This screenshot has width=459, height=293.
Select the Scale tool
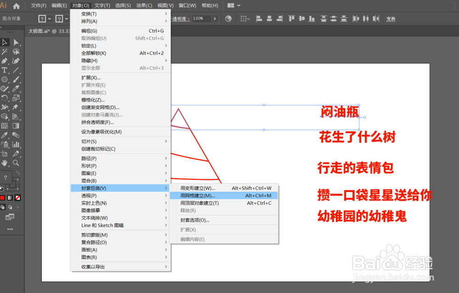coord(16,98)
